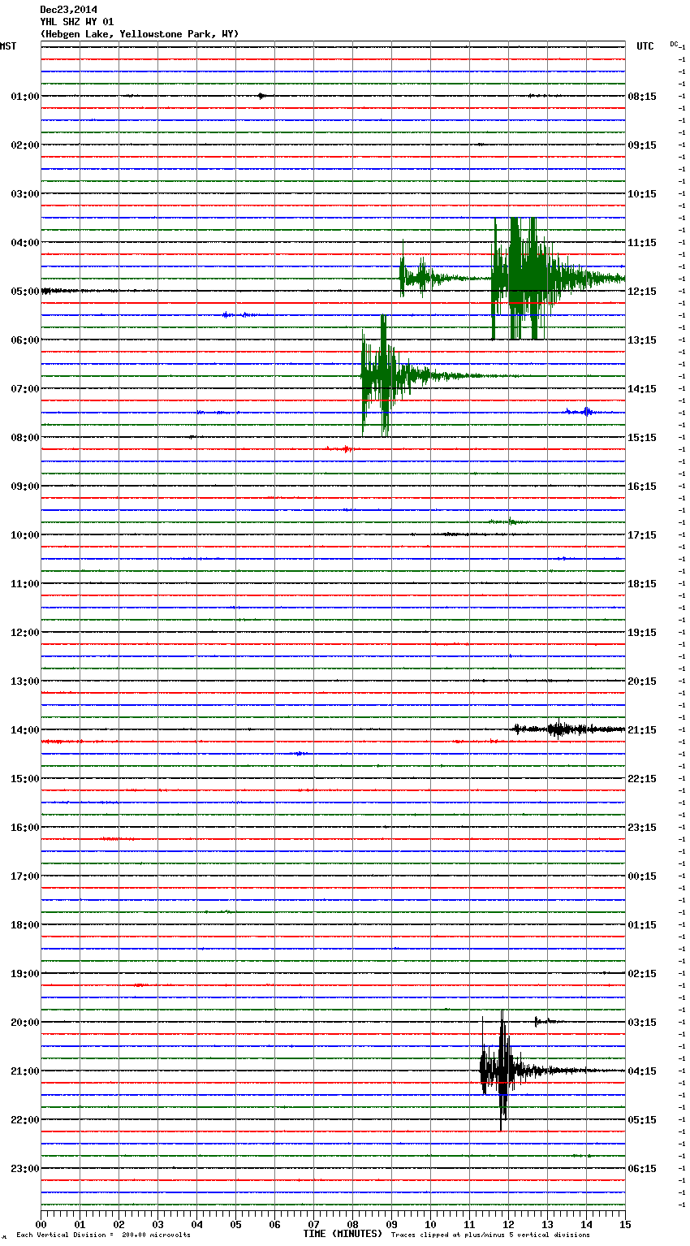This screenshot has height=1246, width=690.
Task: Click the 11:15 UTC time label
Action: pos(642,243)
